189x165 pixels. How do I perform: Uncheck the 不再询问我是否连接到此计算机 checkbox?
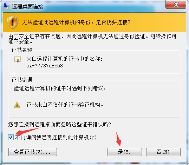(11, 137)
